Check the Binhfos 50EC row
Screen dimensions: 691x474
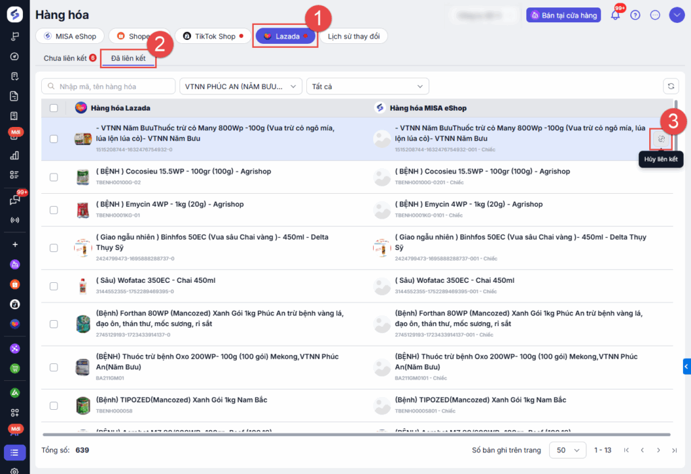tap(54, 248)
